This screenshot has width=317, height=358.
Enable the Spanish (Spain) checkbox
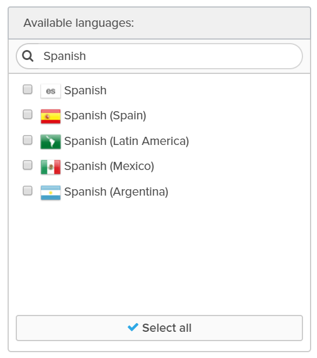pos(27,115)
